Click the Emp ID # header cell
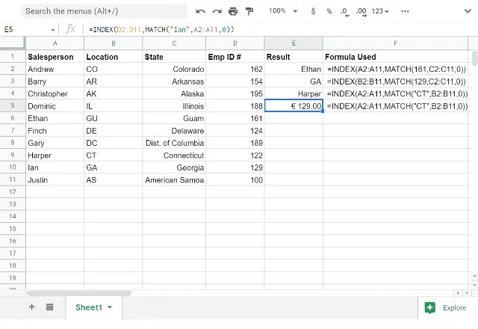The width and height of the screenshot is (478, 329). [235, 57]
